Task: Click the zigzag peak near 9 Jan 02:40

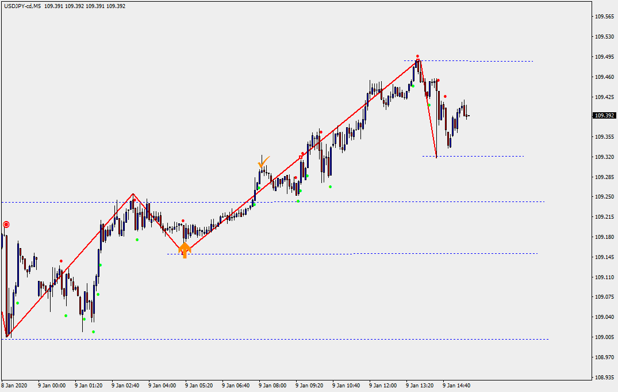Action: point(133,194)
